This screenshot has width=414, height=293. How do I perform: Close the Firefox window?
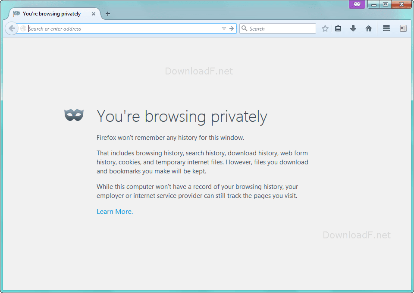pyautogui.click(x=401, y=4)
